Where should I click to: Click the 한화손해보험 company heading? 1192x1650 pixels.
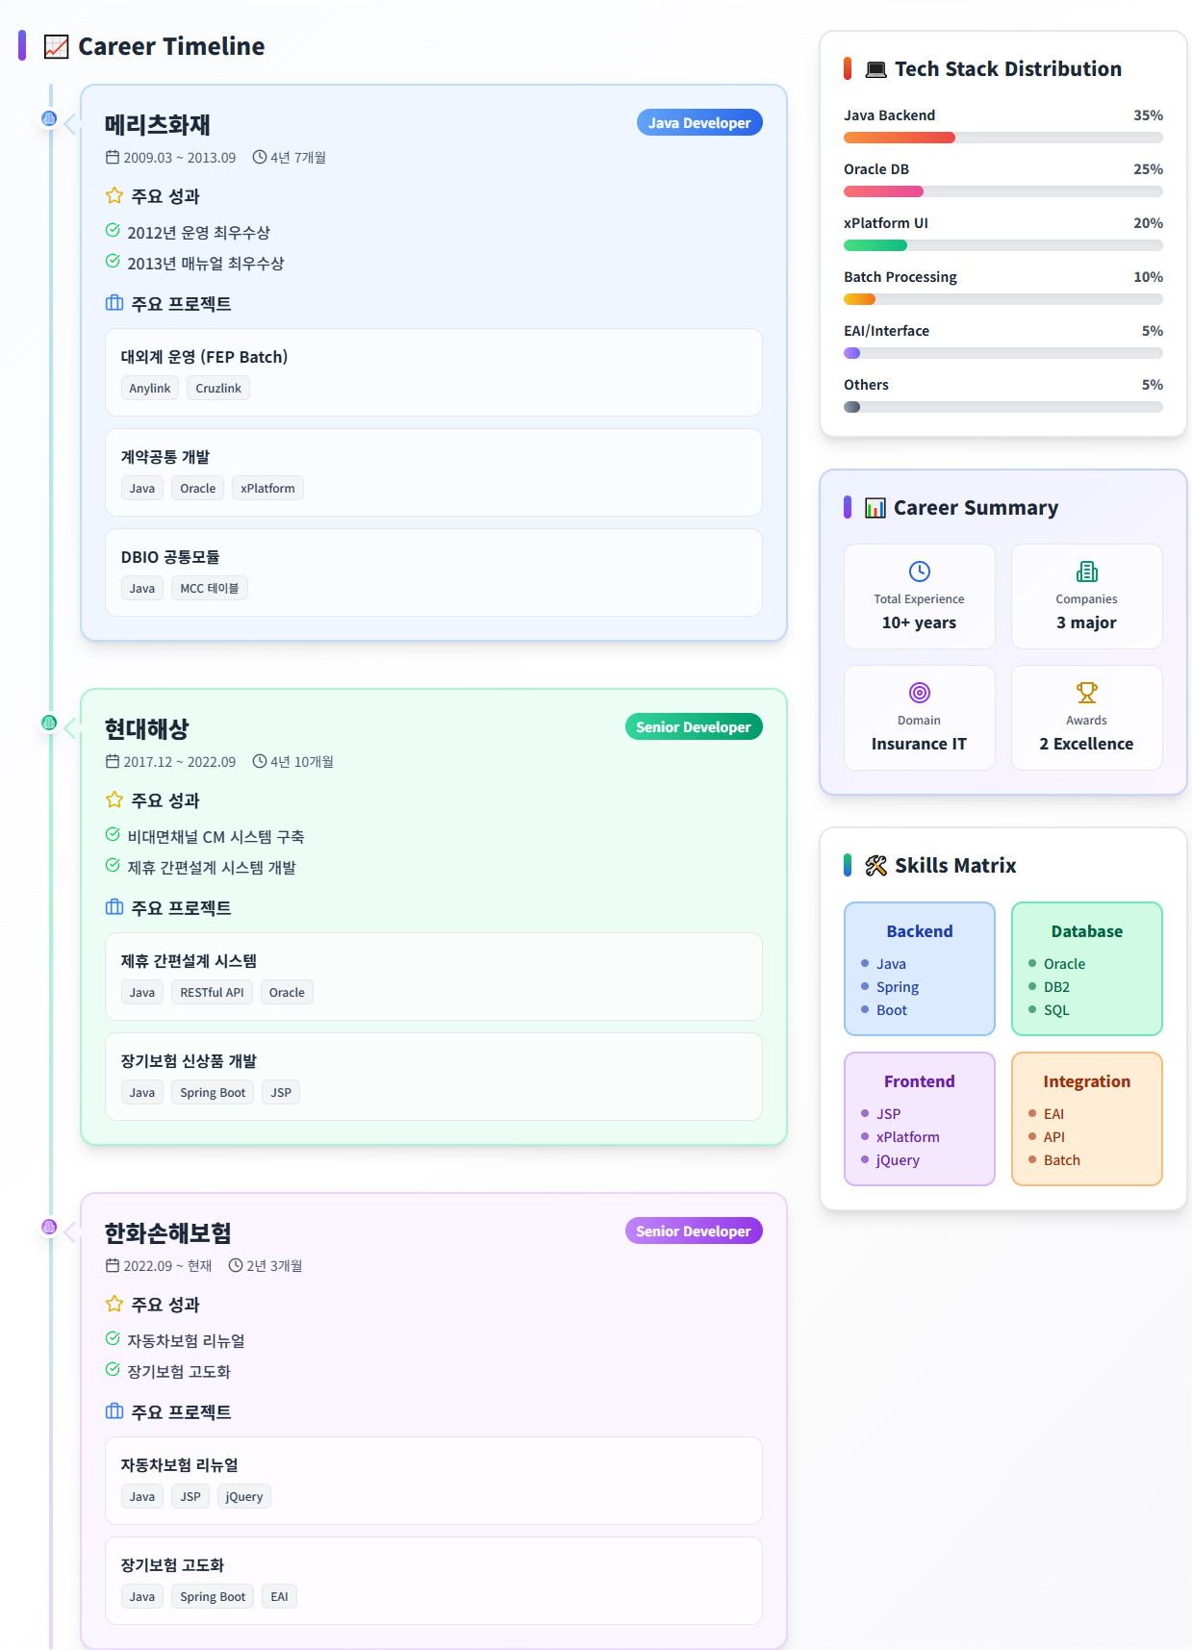pyautogui.click(x=168, y=1233)
